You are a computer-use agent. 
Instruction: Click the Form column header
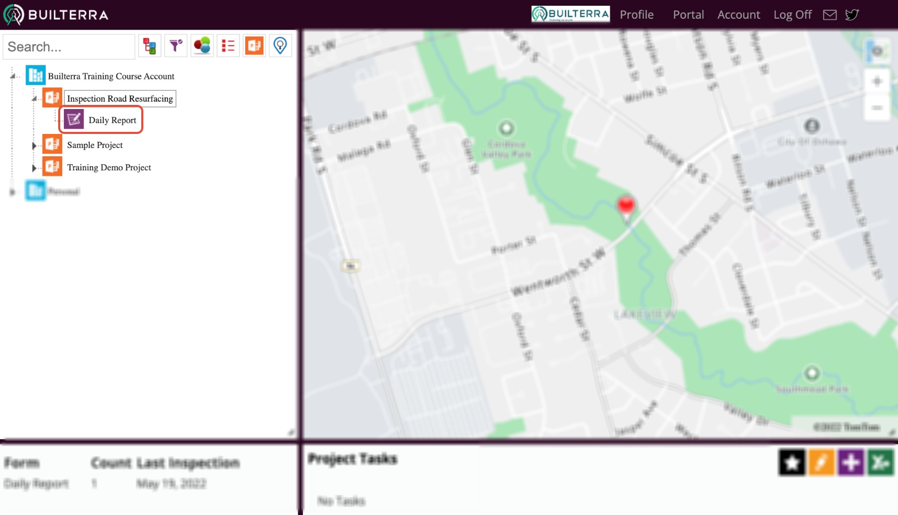point(22,463)
